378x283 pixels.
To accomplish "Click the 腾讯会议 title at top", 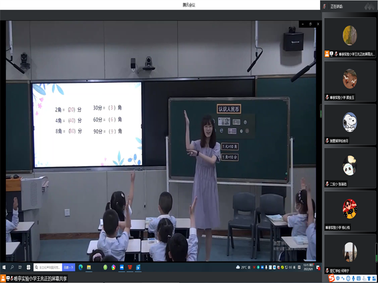I will (x=189, y=5).
